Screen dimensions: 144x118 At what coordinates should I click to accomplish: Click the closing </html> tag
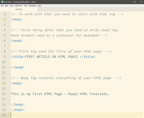[x=18, y=110]
